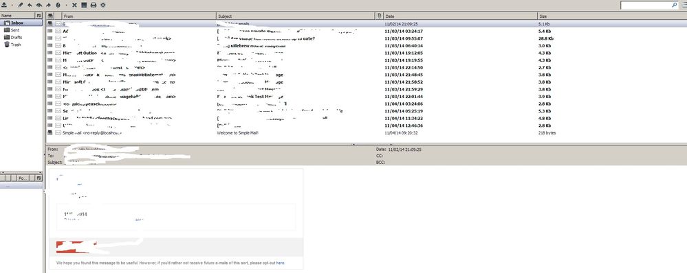Image resolution: width=687 pixels, height=273 pixels.
Task: Click the attachment paperclip column header
Action: pyautogui.click(x=380, y=16)
